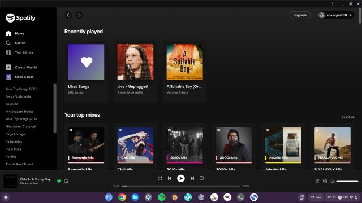Open the Liked Songs card
Viewport: 362px width, 203px height.
coord(86,72)
